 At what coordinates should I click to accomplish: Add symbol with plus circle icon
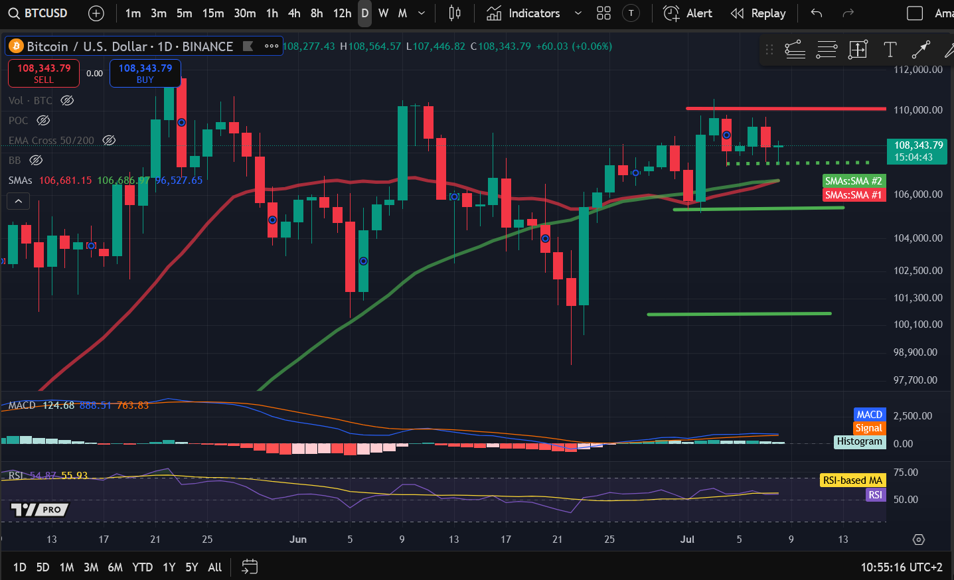tap(96, 13)
